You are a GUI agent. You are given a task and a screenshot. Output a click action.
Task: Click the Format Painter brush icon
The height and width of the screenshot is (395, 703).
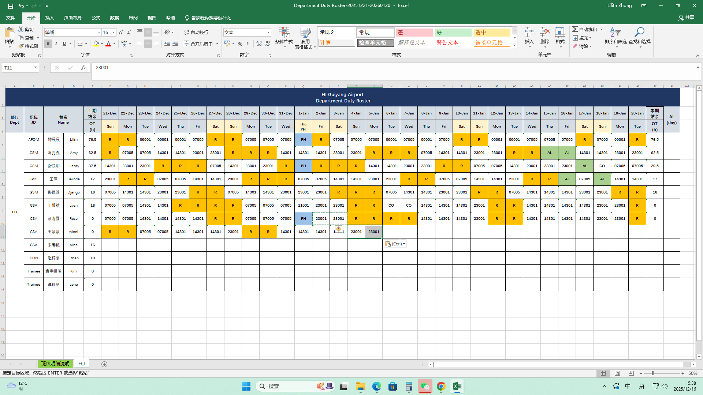point(21,46)
